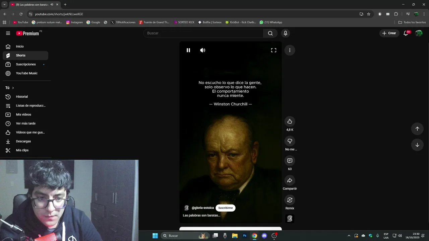Focus the YouTube Buscar search field
Viewport: 429px width, 241px height.
[203, 33]
